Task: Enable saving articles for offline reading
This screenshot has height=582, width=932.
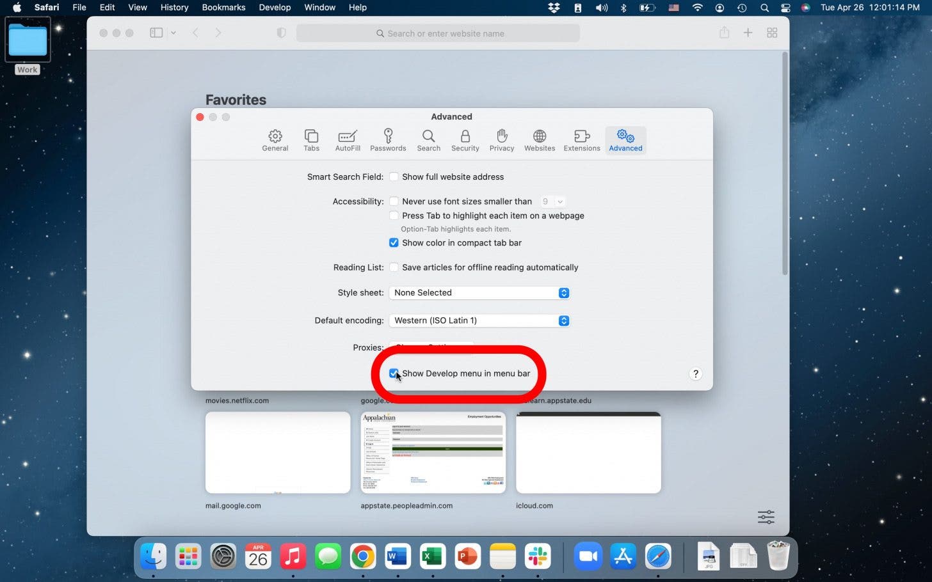Action: 394,267
